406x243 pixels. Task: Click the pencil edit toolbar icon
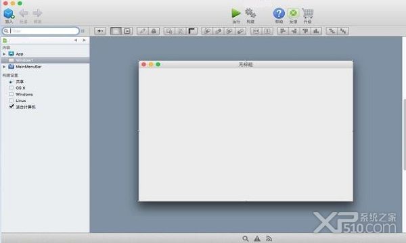[x=142, y=31]
